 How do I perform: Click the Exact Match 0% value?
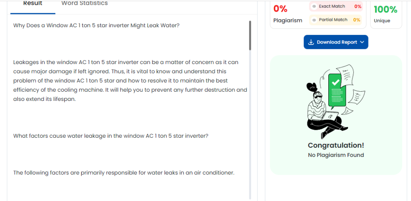tap(358, 6)
